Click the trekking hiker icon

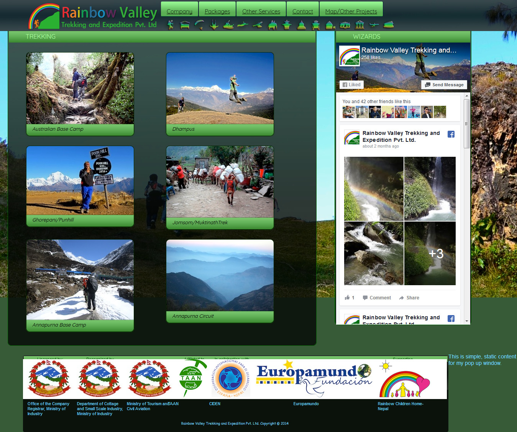pos(171,25)
